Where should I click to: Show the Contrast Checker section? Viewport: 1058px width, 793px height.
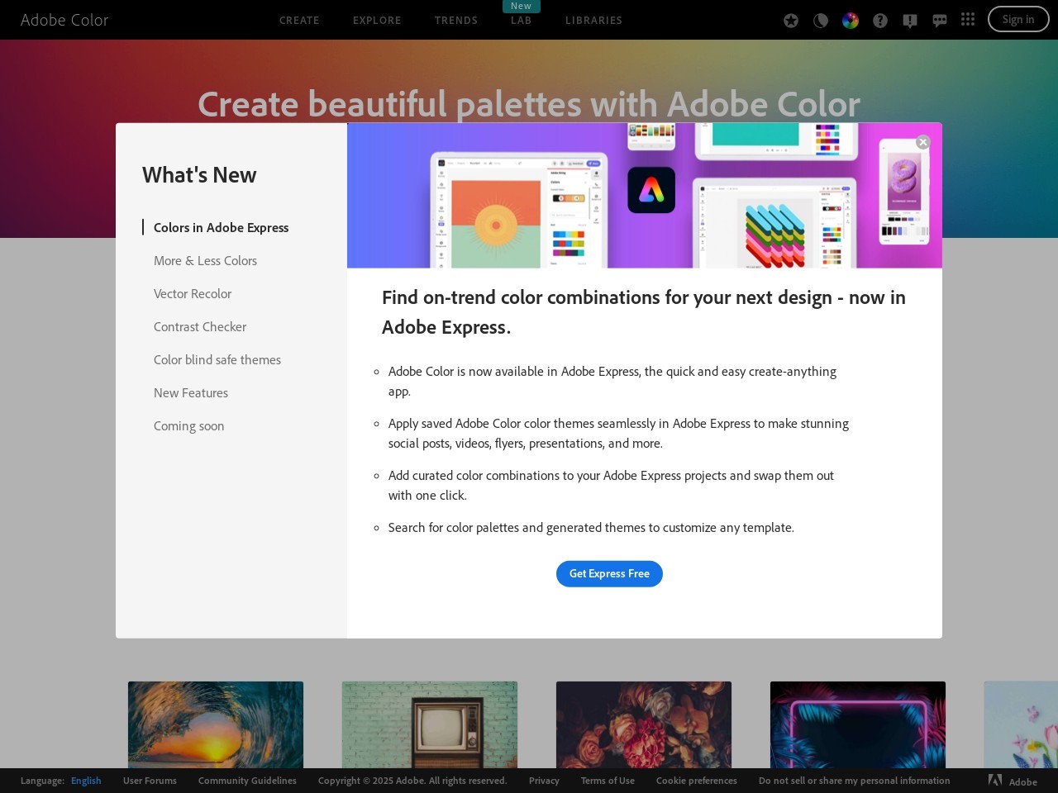200,327
